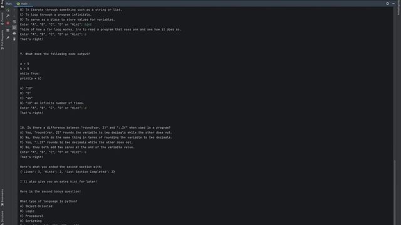Hide the Run tool window
Image resolution: width=401 pixels, height=225 pixels.
(x=393, y=4)
